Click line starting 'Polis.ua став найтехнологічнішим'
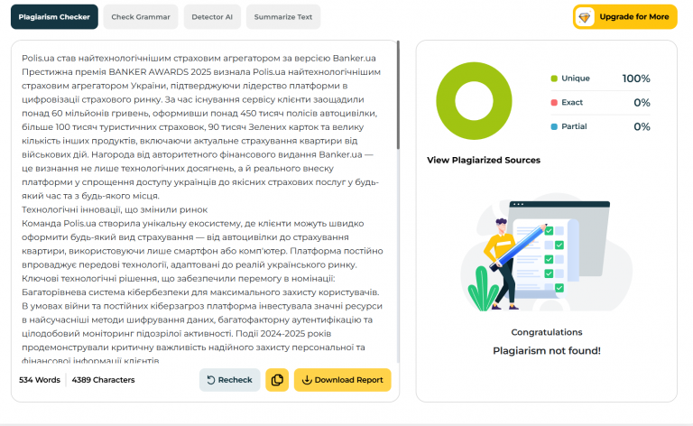Image resolution: width=693 pixels, height=426 pixels. [199, 58]
